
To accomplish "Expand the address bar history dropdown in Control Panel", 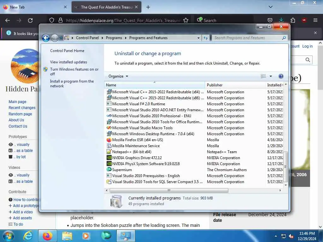I will [198, 38].
